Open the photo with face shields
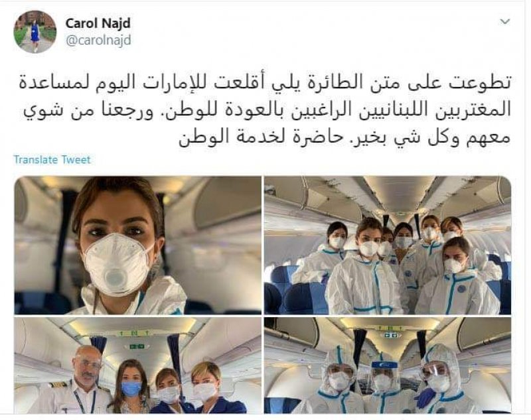The width and height of the screenshot is (531, 420). [388, 365]
